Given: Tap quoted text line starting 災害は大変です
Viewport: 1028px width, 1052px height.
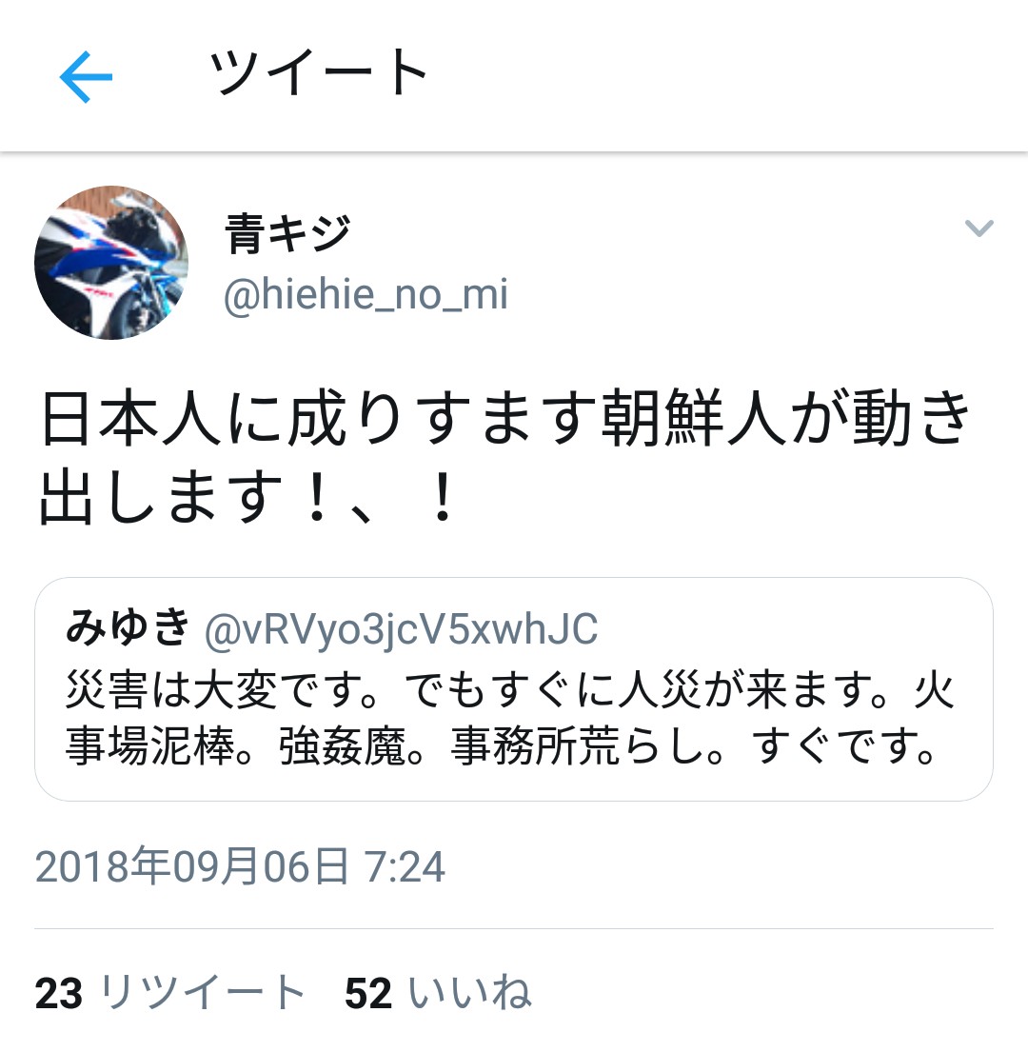Looking at the screenshot, I should (x=510, y=690).
